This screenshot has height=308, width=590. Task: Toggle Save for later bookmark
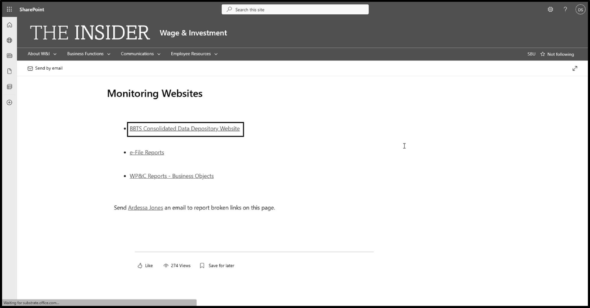[x=217, y=266]
